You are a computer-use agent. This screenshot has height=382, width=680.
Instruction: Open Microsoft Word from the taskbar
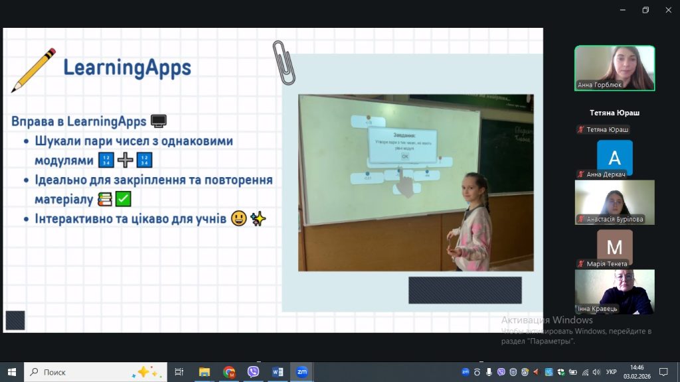coord(278,372)
